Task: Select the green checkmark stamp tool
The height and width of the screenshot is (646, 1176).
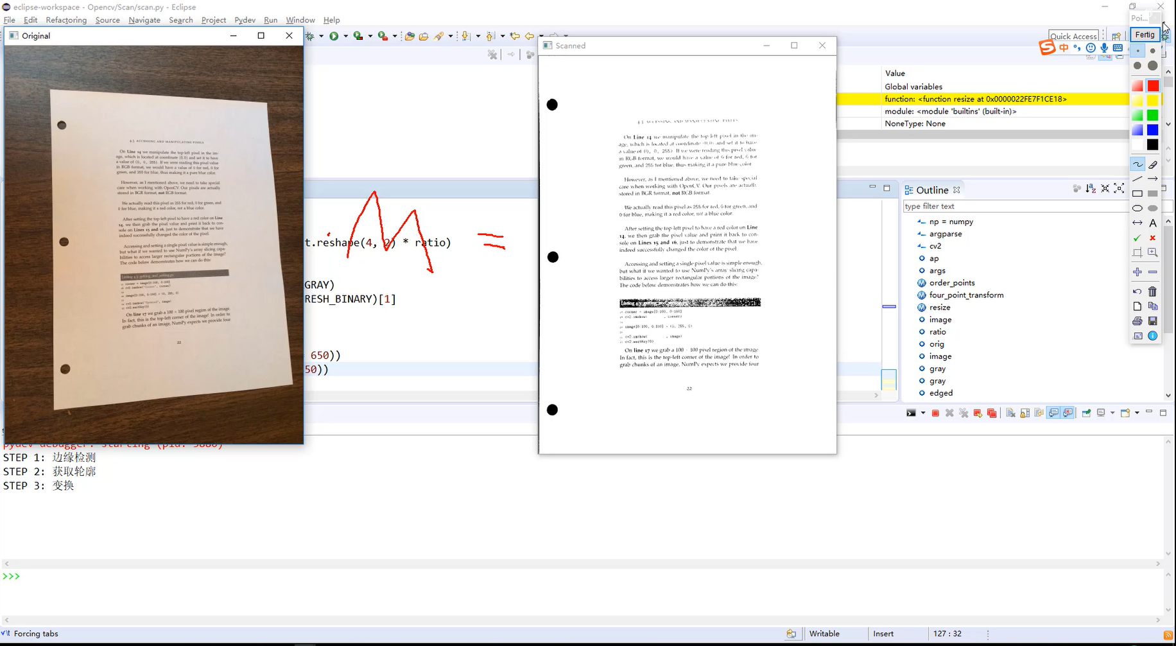Action: click(x=1137, y=238)
